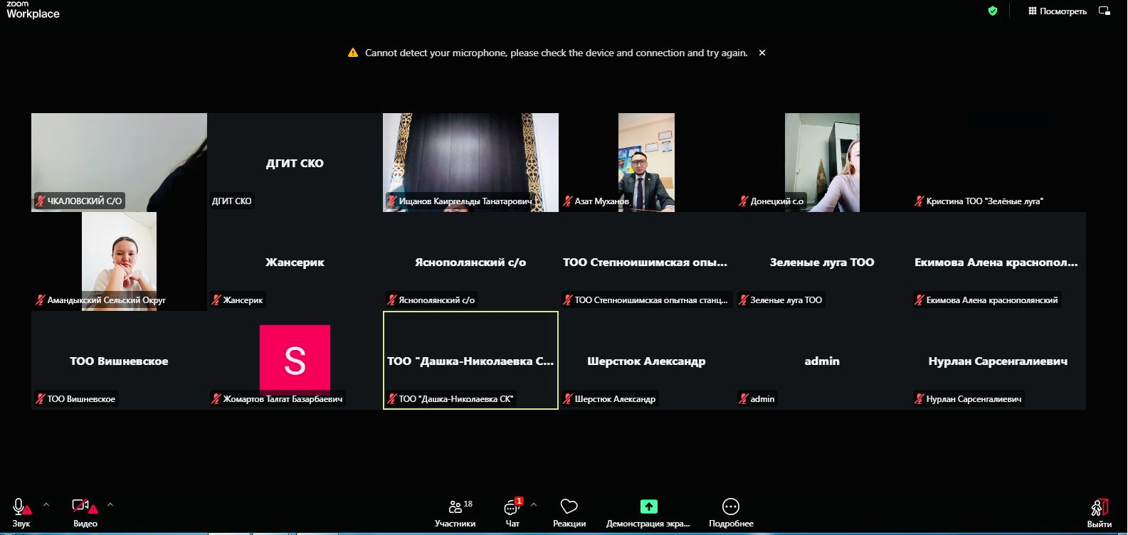Image resolution: width=1128 pixels, height=535 pixels.
Task: Toggle the Видео camera on or off
Action: coord(84,512)
